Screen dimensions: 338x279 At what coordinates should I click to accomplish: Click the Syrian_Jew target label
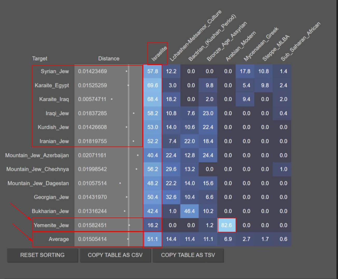55,71
